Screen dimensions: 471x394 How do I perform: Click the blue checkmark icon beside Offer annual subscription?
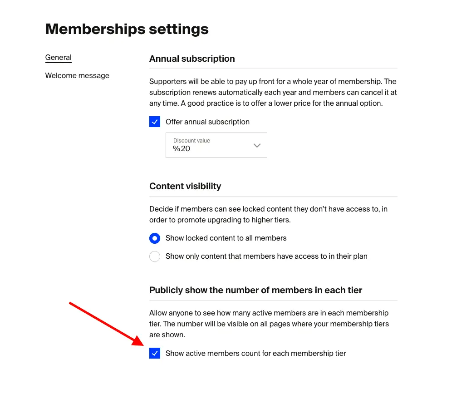(155, 122)
